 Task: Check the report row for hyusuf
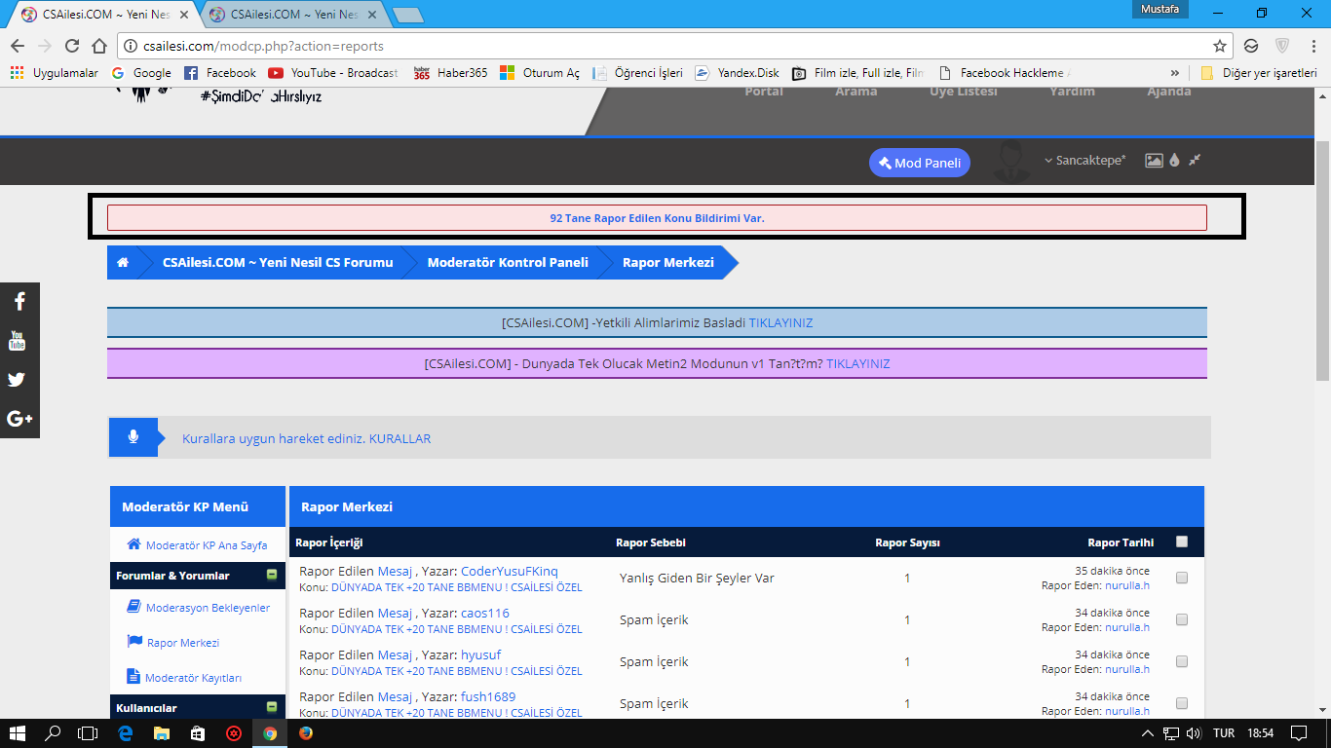tap(1182, 661)
